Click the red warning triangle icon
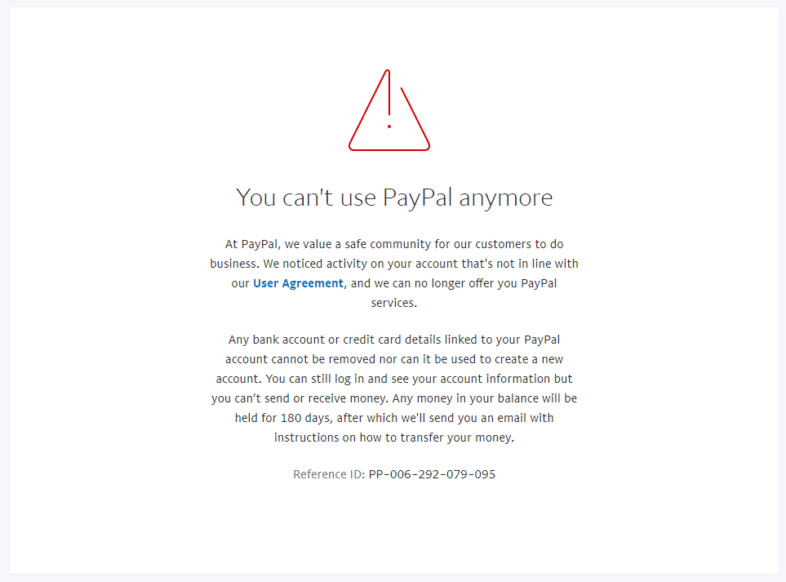786x582 pixels. click(x=389, y=110)
